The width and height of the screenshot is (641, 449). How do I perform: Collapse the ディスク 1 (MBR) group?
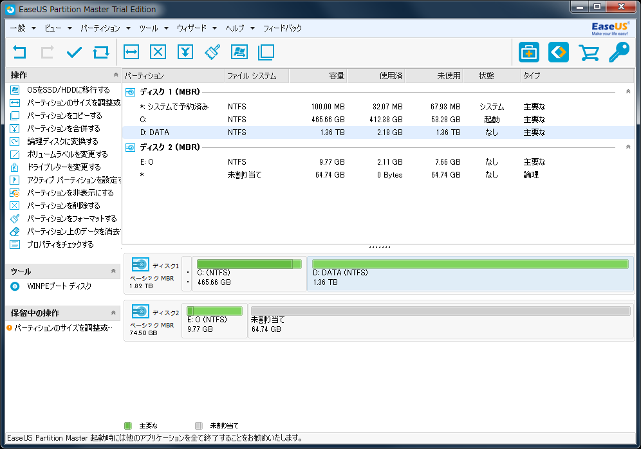point(628,91)
